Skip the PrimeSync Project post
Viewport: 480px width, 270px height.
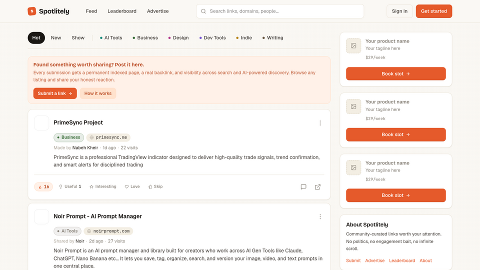pos(155,186)
